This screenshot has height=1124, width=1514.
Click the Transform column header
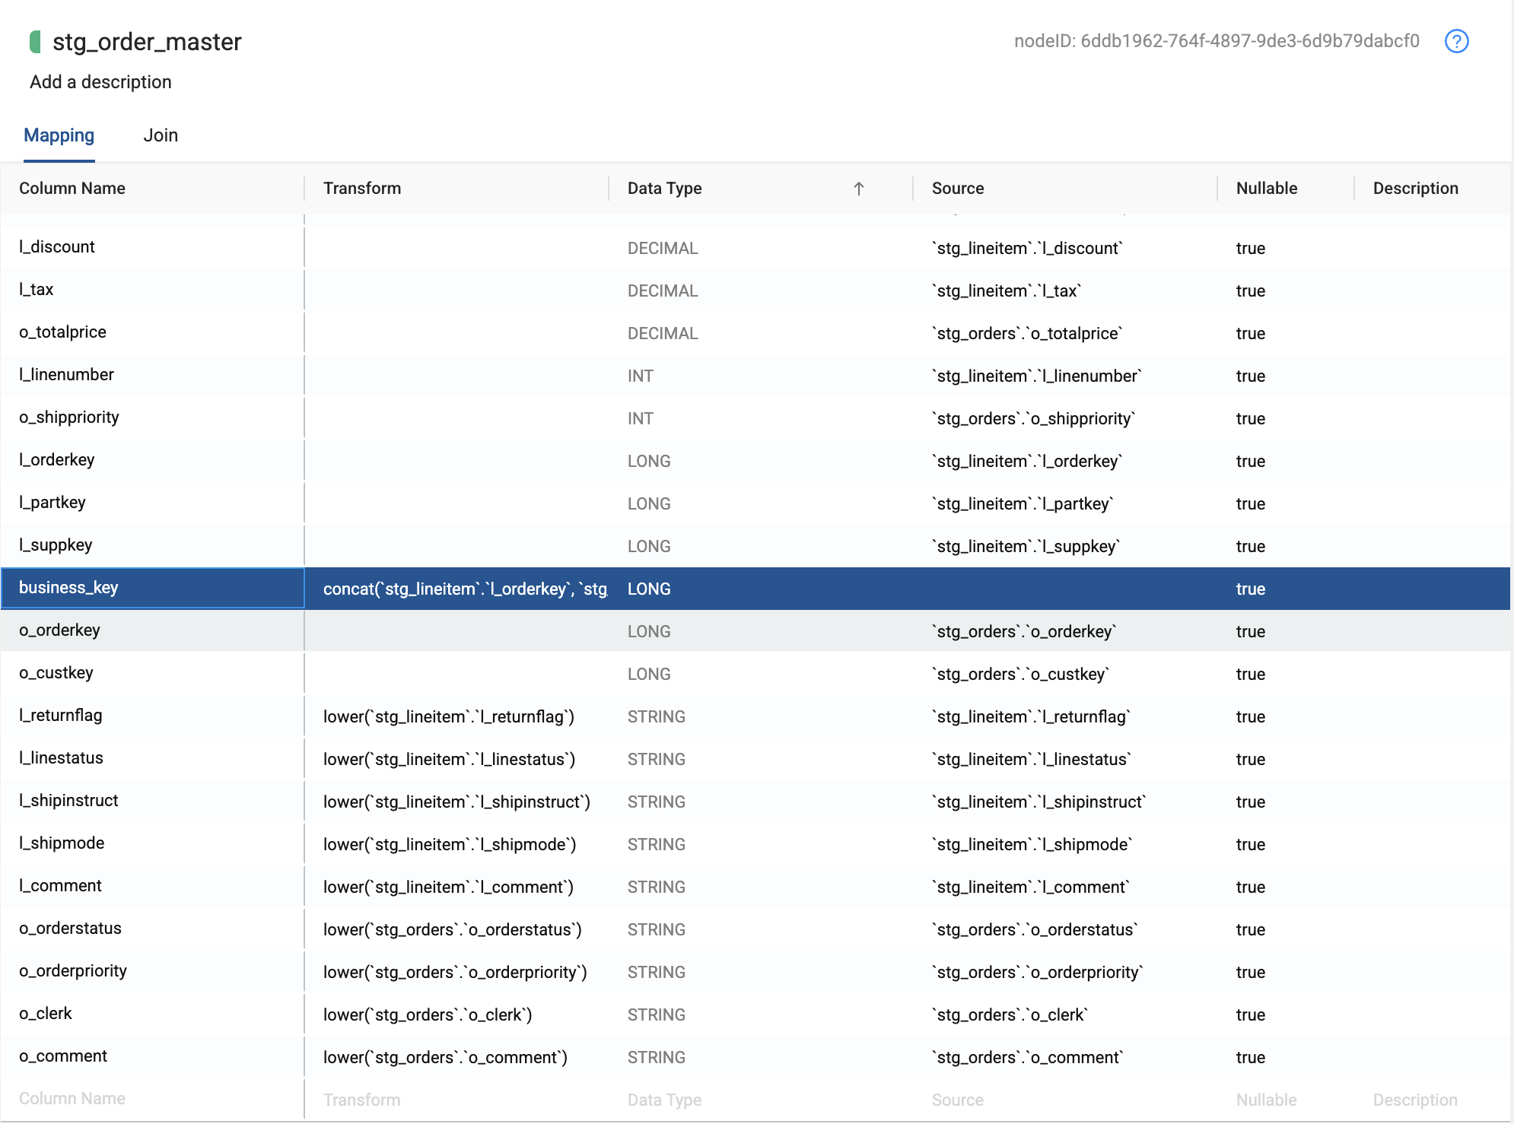[x=362, y=189]
